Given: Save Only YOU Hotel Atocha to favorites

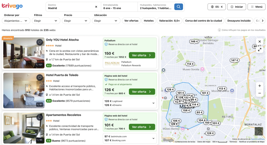Looking at the screenshot, I should (x=40, y=42).
